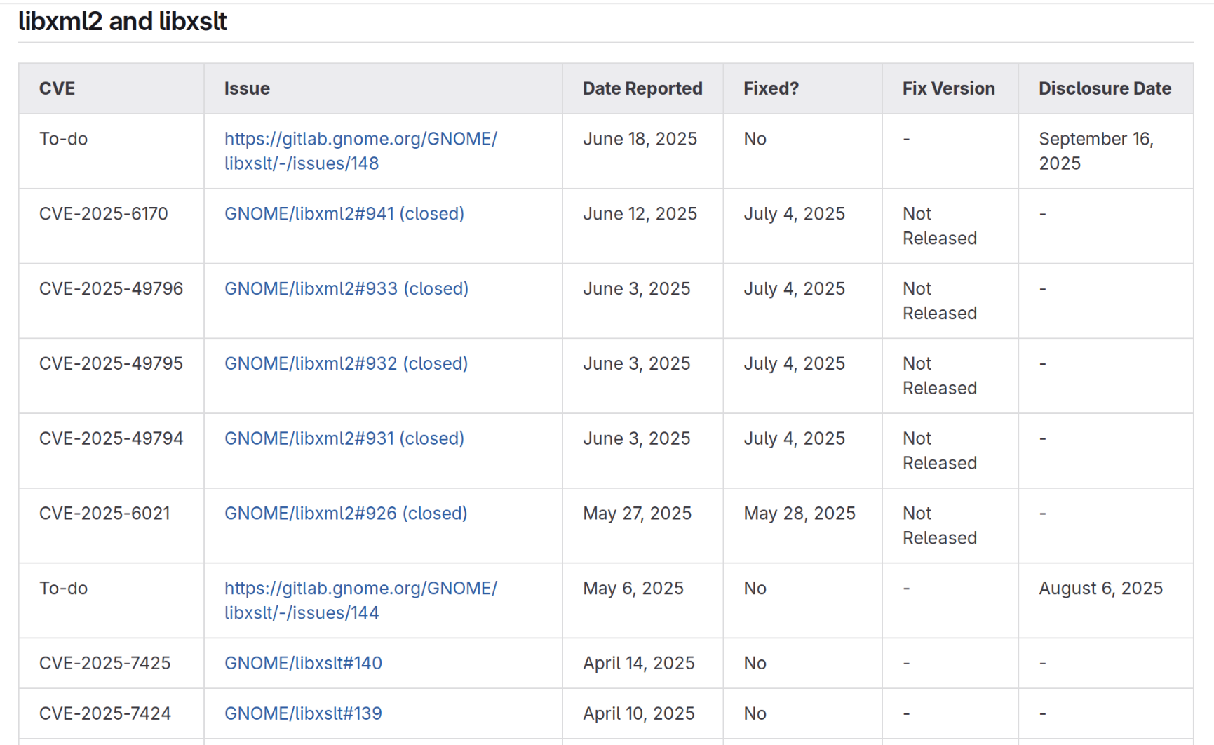The image size is (1214, 745).
Task: Open the GNOME/libxml2#926 (closed) link
Action: 346,514
